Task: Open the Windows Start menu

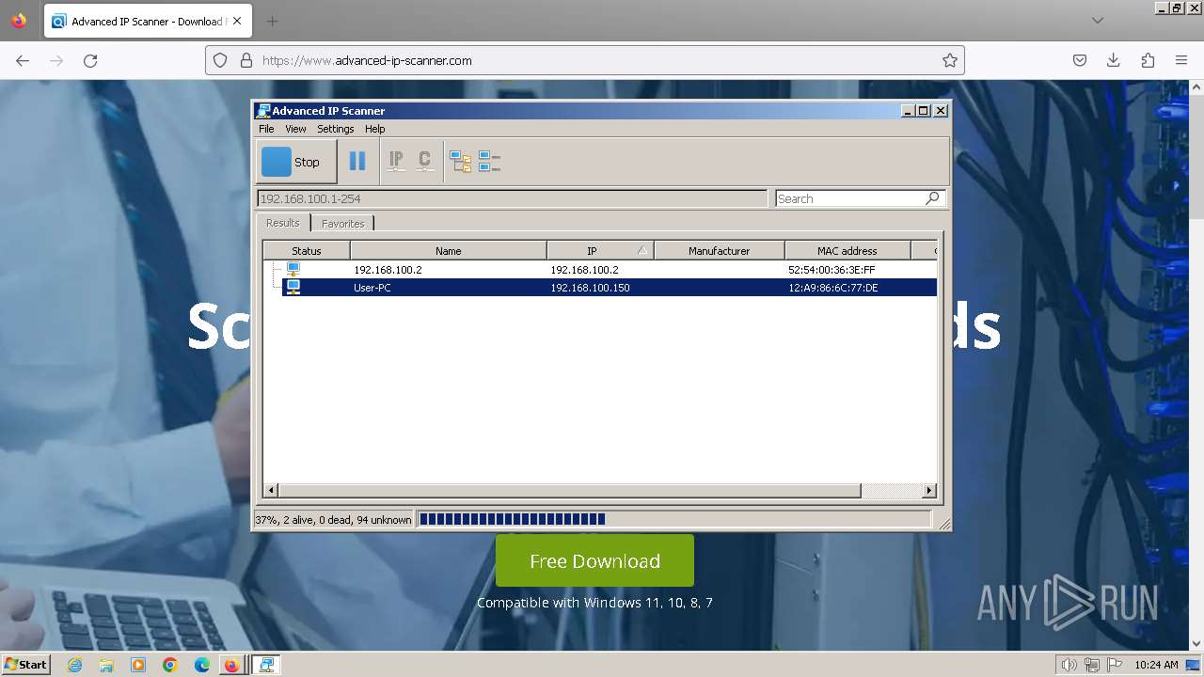Action: (25, 664)
